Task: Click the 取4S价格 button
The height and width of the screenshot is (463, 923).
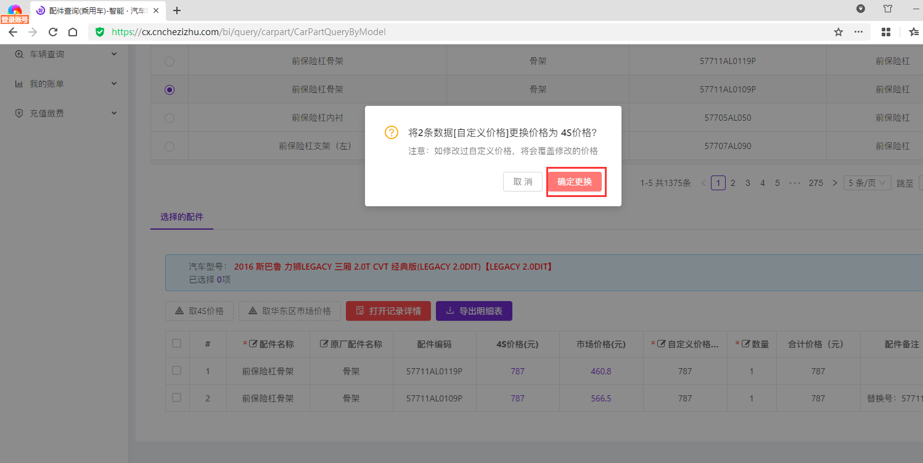Action: point(199,311)
